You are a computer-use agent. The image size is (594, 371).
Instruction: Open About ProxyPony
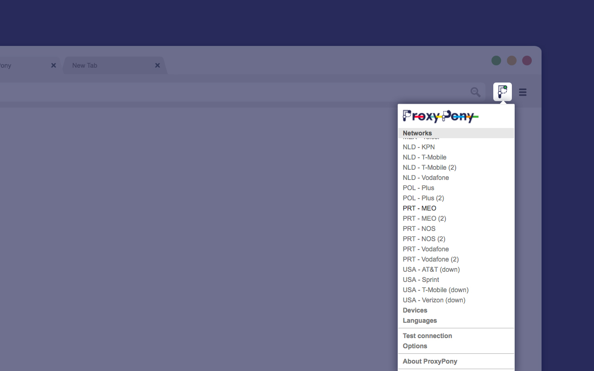point(456,361)
